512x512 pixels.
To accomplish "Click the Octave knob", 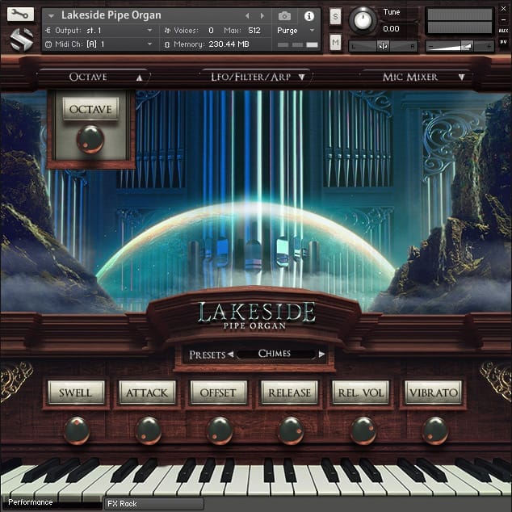I will click(x=90, y=140).
